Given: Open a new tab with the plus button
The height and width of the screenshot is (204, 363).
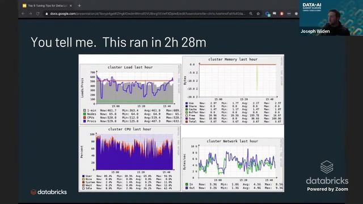Looking at the screenshot, I should coord(79,6).
